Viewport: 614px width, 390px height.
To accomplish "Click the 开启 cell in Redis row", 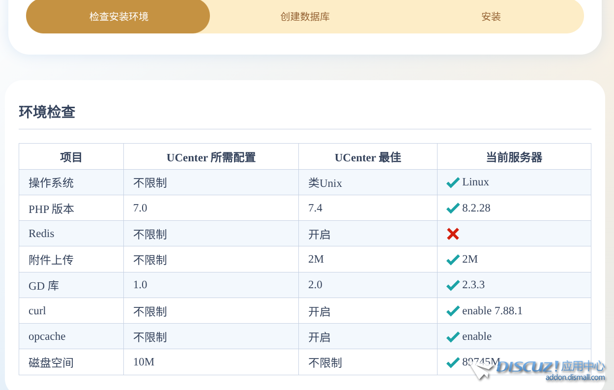I will point(320,234).
